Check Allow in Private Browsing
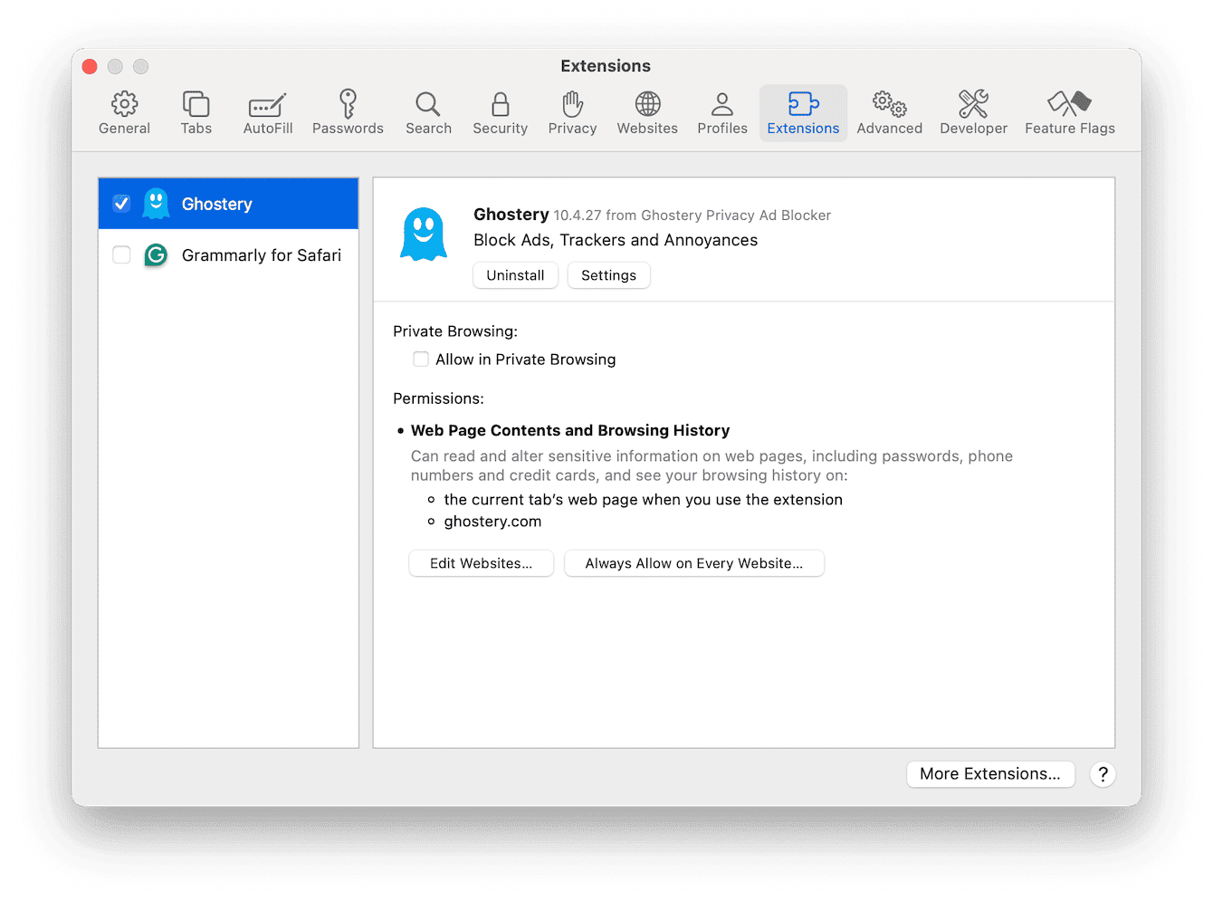This screenshot has width=1213, height=901. [x=421, y=359]
